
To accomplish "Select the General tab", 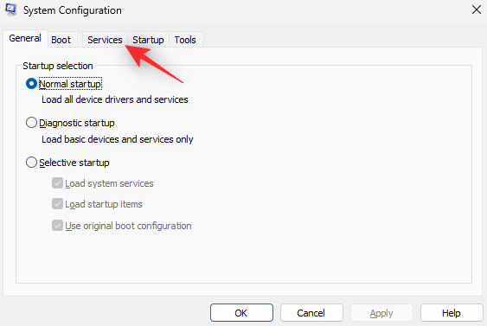I will (25, 39).
